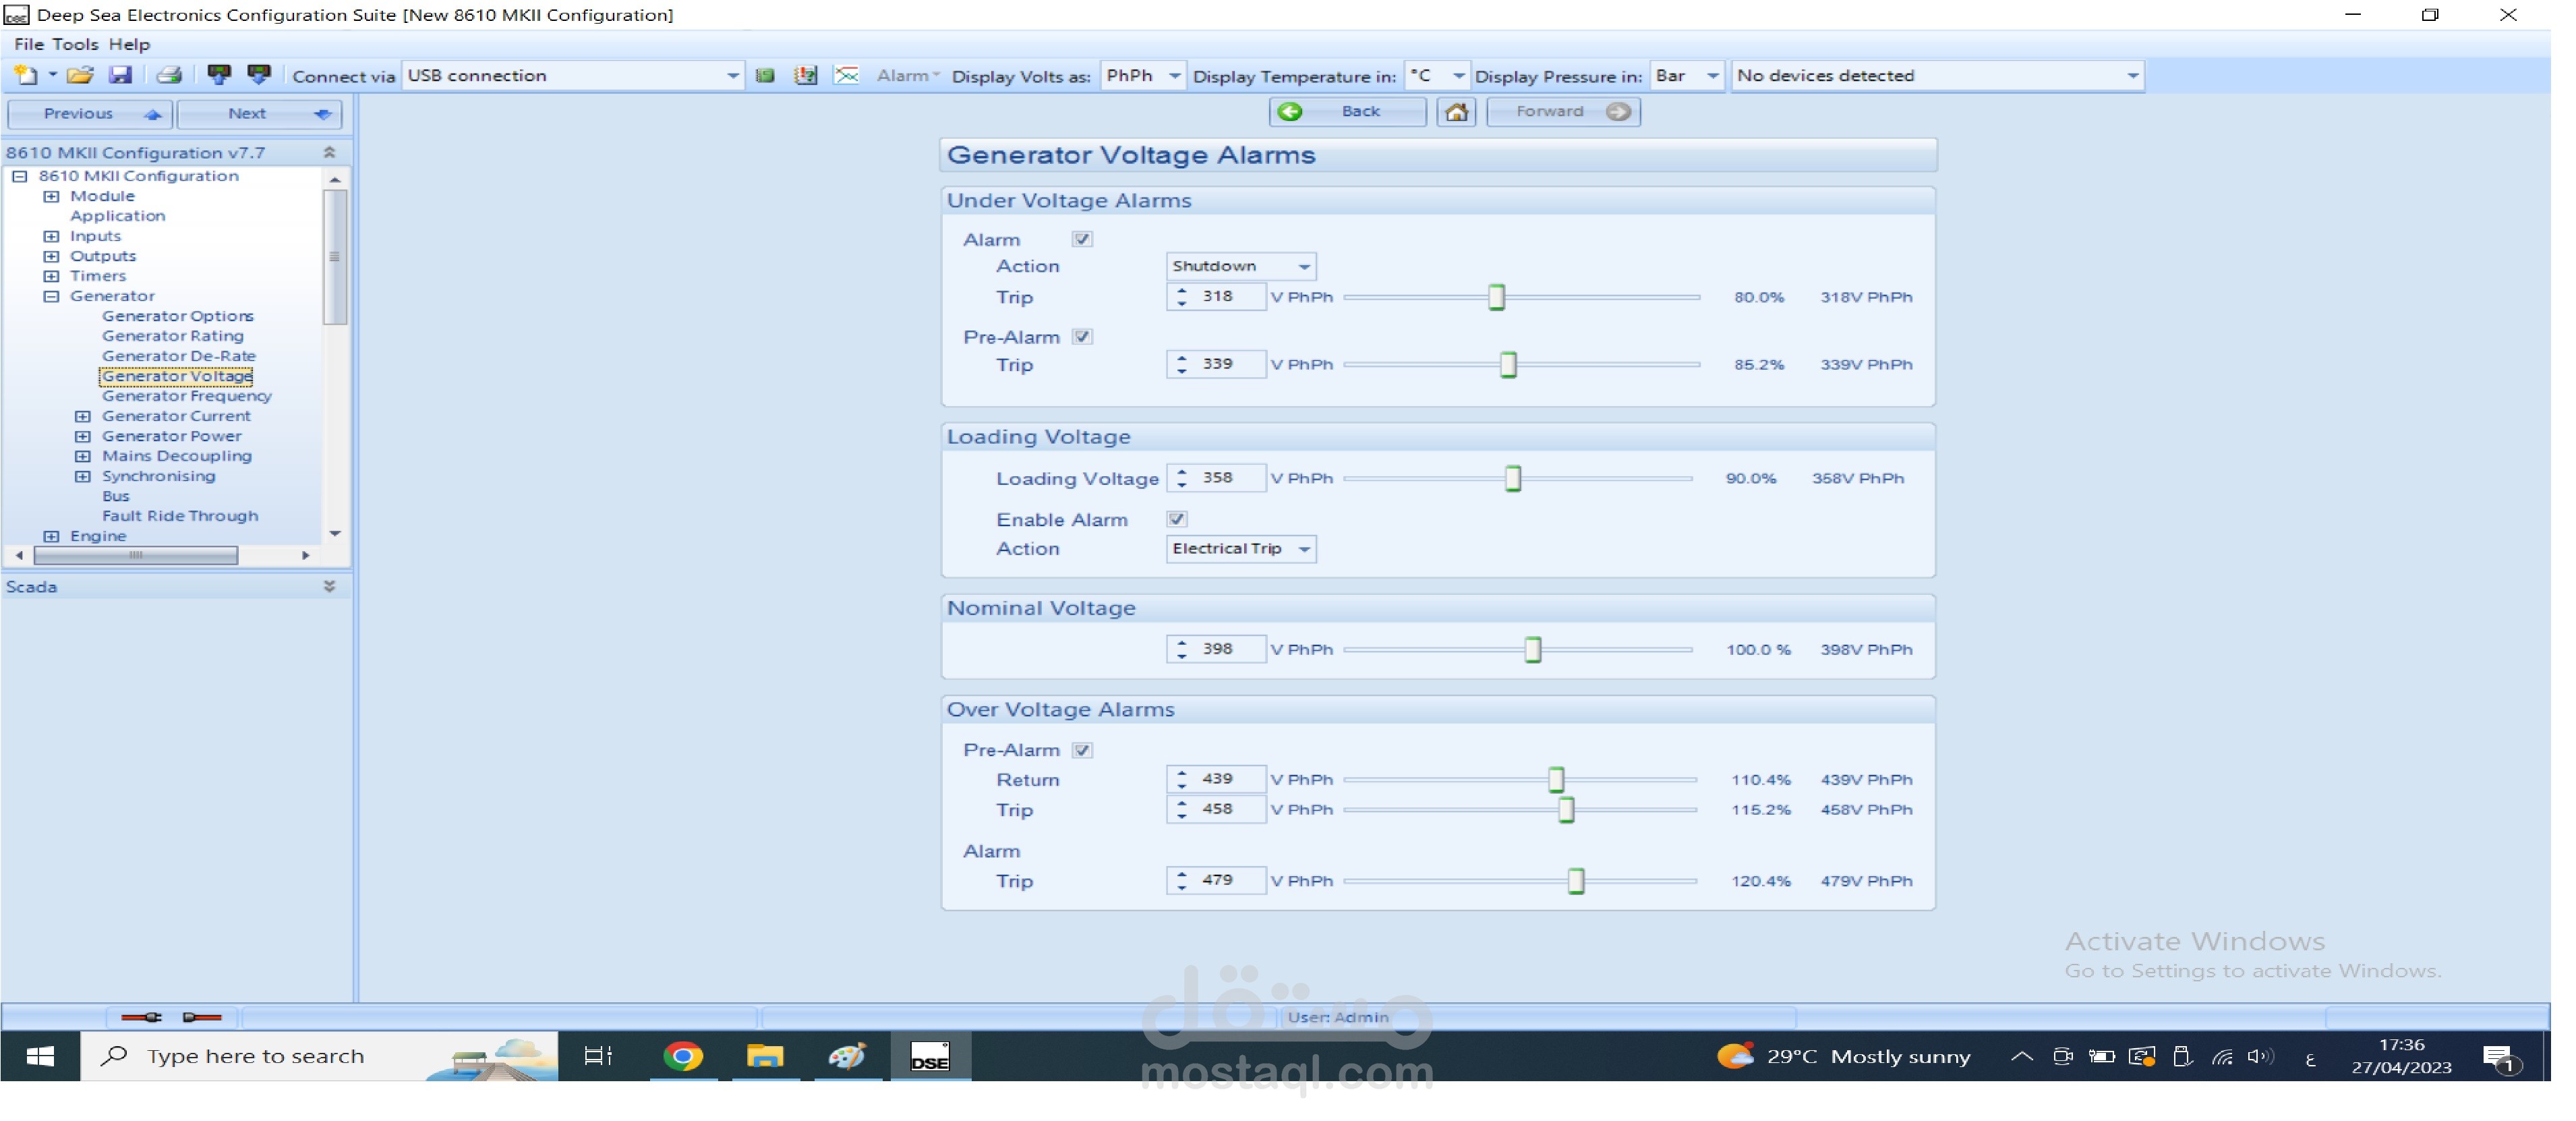
Task: Select Generator Rating in the tree
Action: (173, 336)
